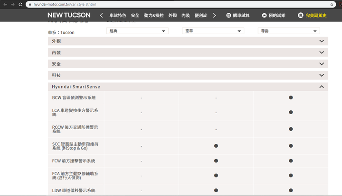Viewport: 342px width, 196px height.
Task: Click the SCC dot in 豪華 column
Action: tap(216, 146)
